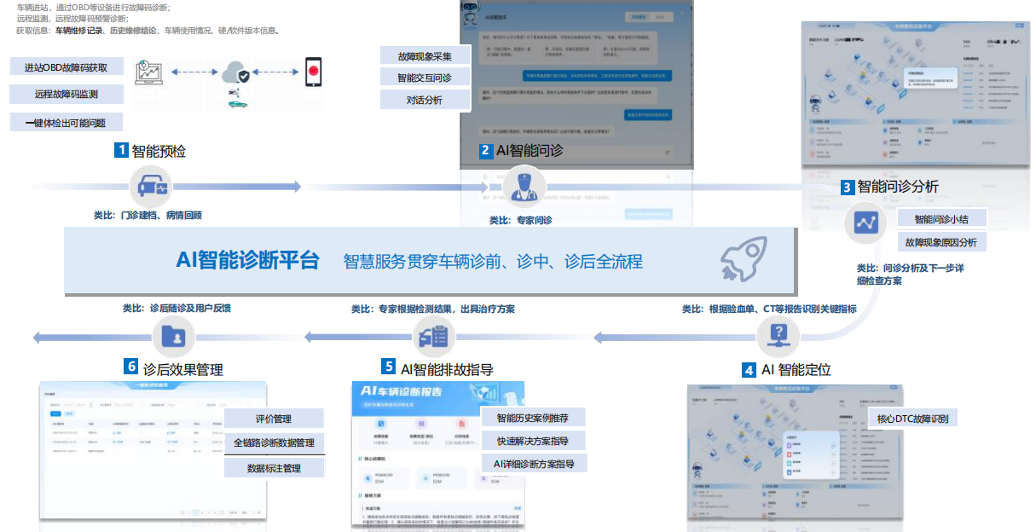Click the car diagnostic icon for 智能预检
The image size is (1036, 532).
[x=153, y=186]
